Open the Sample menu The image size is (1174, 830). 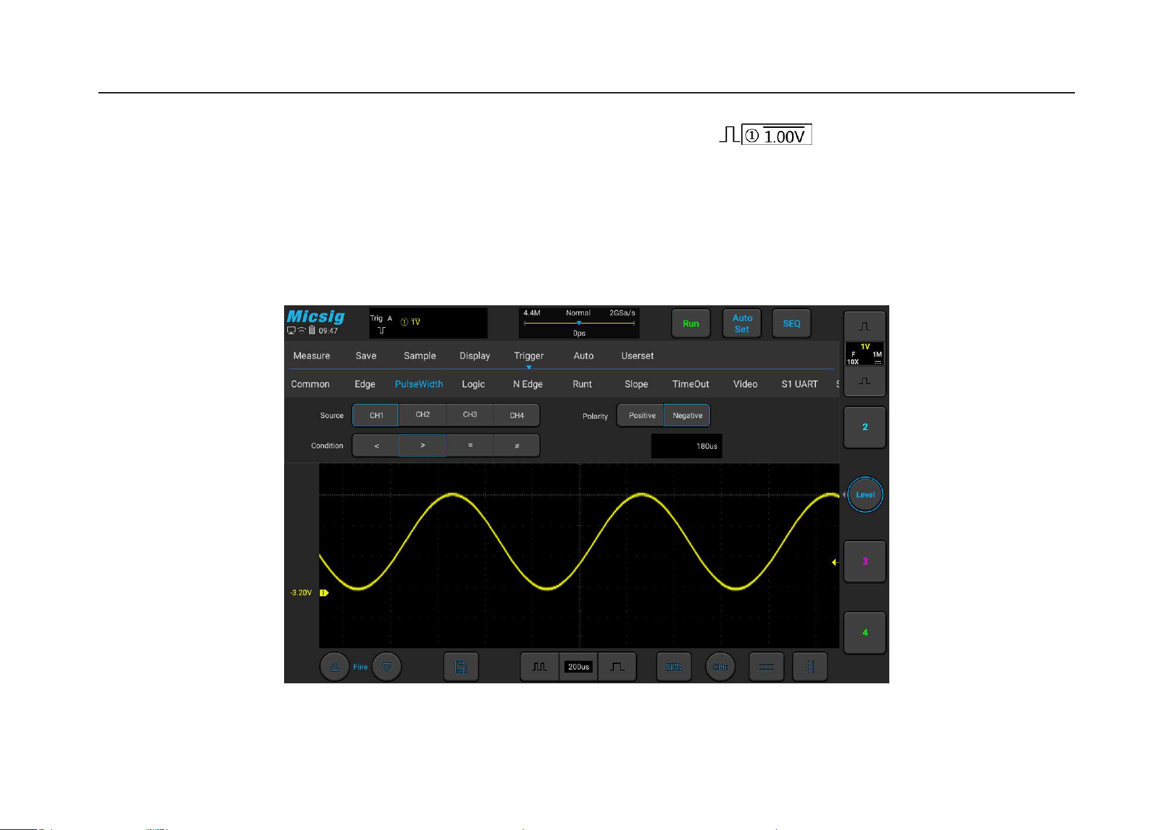[420, 355]
